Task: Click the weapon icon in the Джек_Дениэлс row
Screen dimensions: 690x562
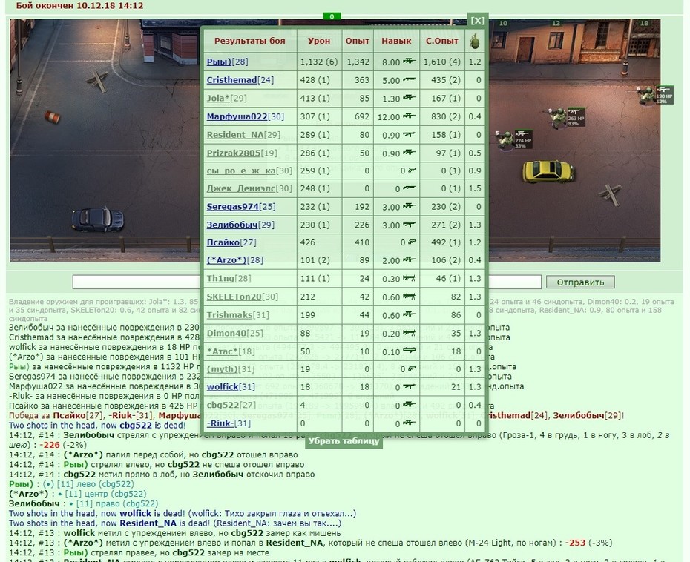Action: [410, 188]
